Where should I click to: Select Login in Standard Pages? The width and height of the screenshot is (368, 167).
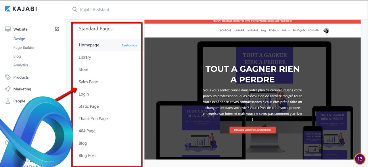[x=84, y=94]
